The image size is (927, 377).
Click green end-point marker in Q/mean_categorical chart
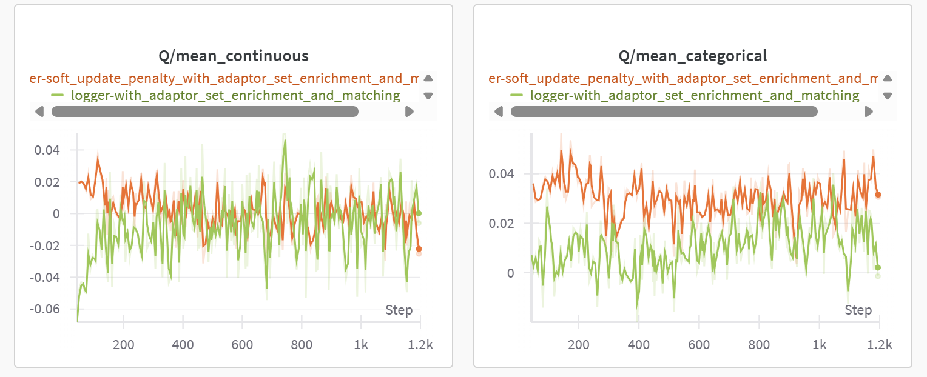[x=877, y=267]
